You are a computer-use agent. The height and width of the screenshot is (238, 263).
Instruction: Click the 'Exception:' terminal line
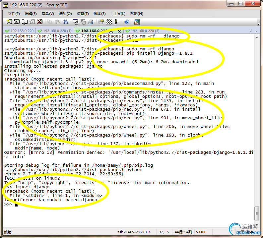tap(17, 75)
